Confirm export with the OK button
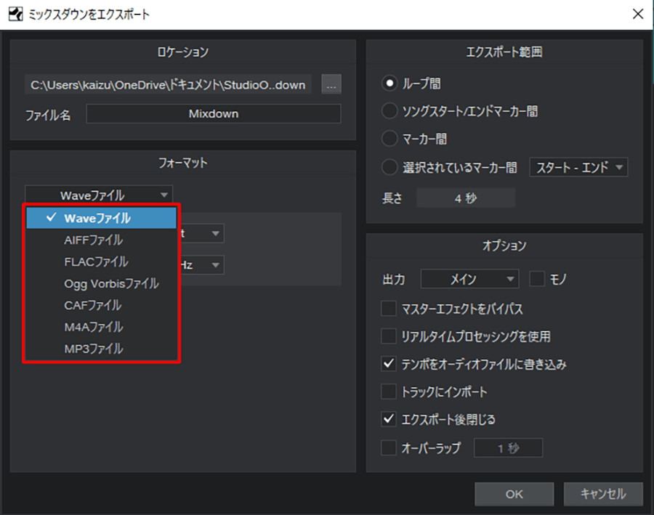This screenshot has width=654, height=515. tap(514, 494)
